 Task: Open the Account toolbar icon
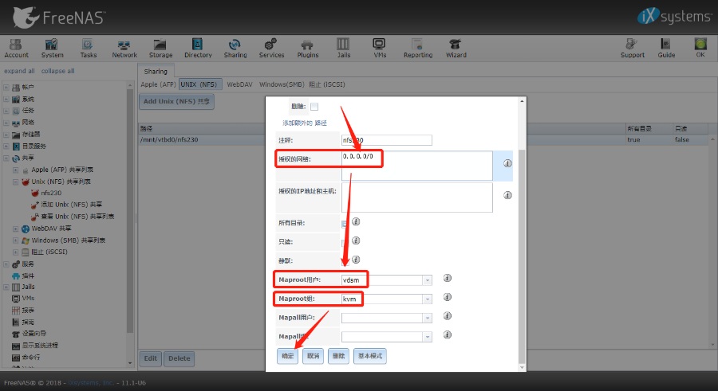point(16,48)
